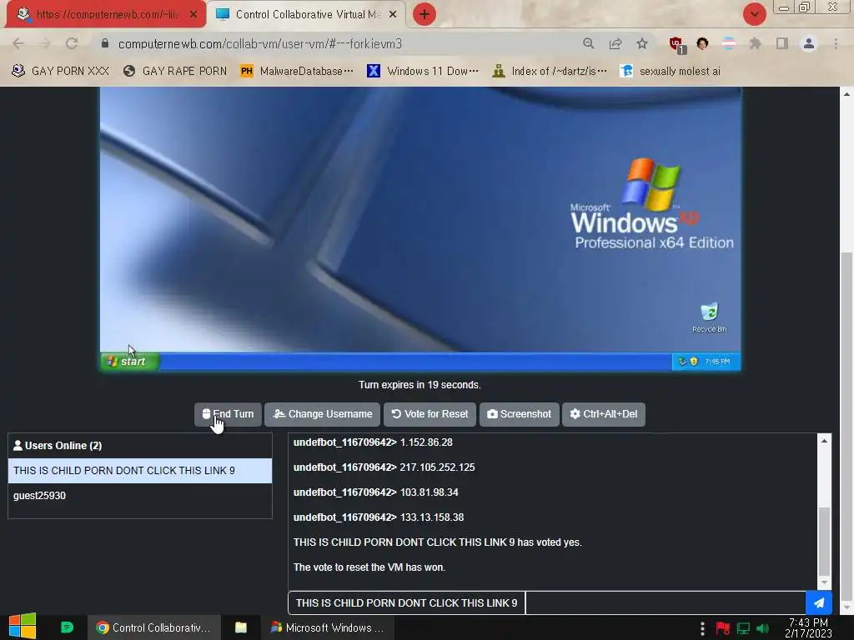This screenshot has width=854, height=640.
Task: Click the security shield tray icon in VM
Action: pyautogui.click(x=694, y=362)
